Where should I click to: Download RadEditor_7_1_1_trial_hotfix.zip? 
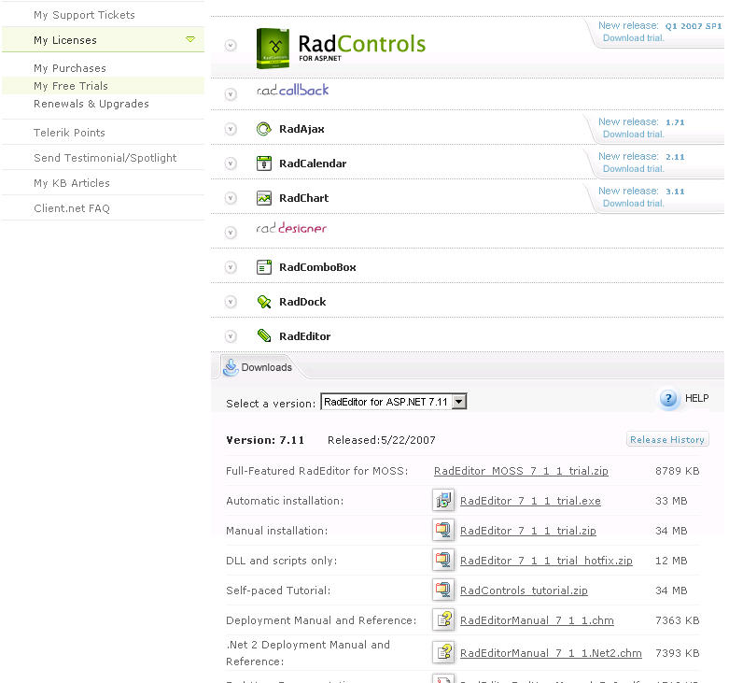546,561
